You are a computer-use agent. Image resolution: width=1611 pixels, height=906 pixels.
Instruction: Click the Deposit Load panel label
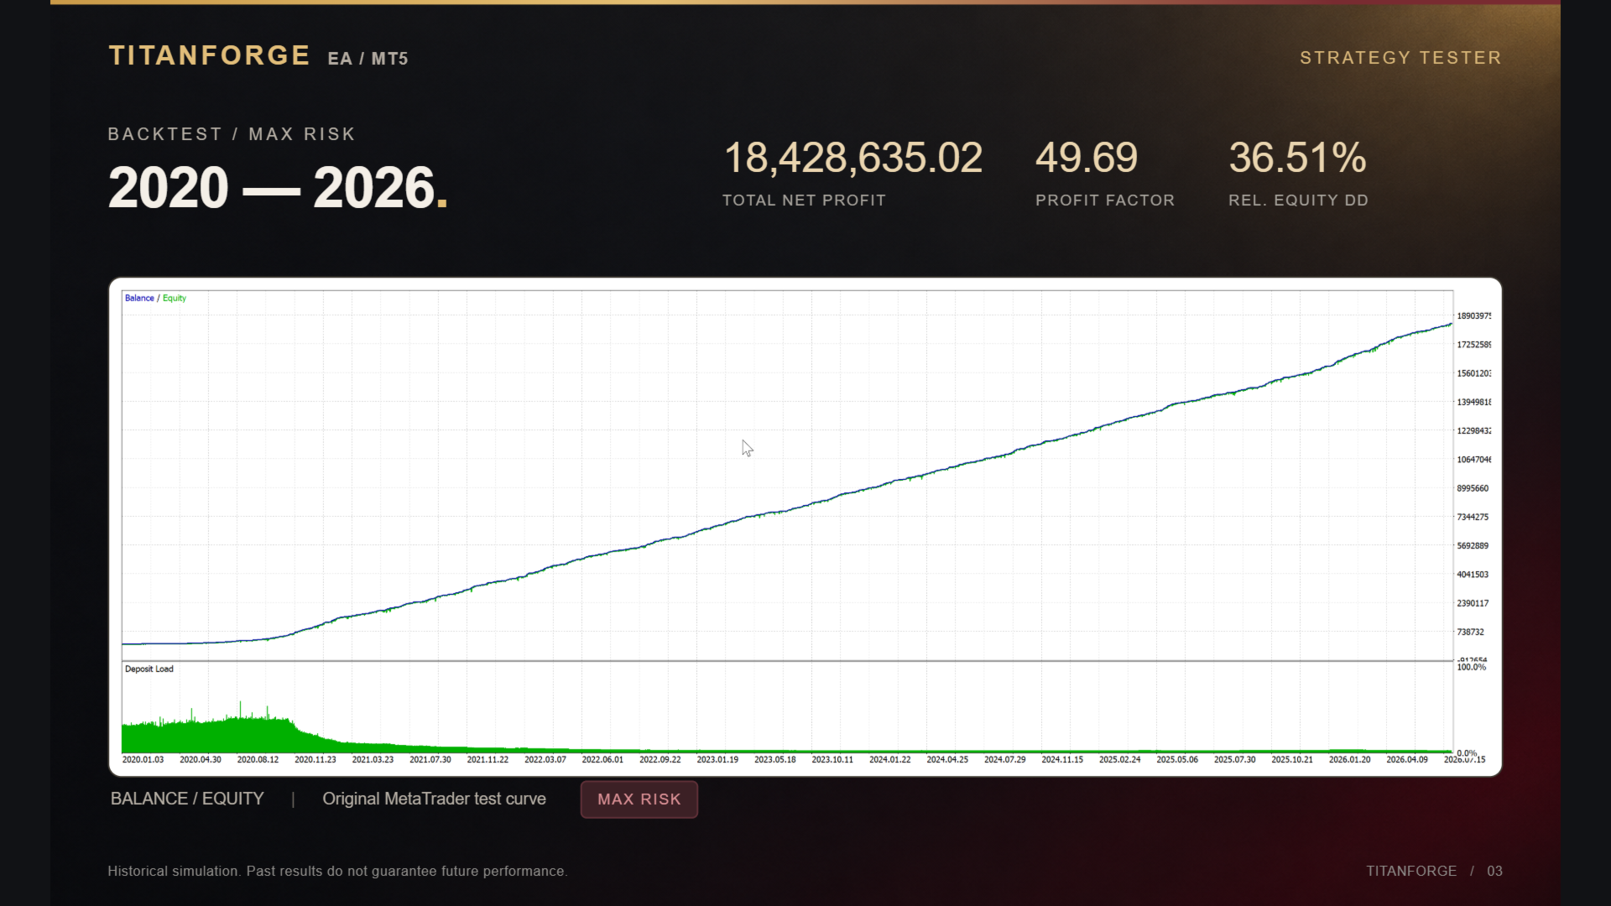149,669
